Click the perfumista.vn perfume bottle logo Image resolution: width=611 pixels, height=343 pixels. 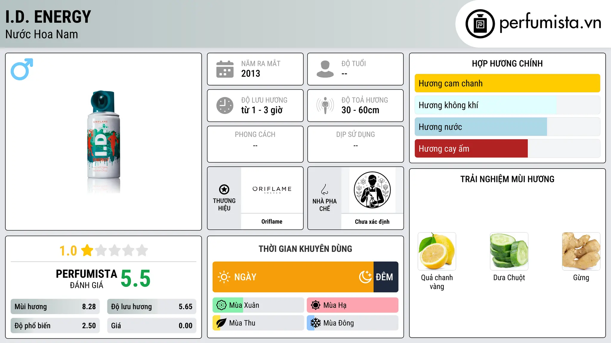pyautogui.click(x=480, y=24)
